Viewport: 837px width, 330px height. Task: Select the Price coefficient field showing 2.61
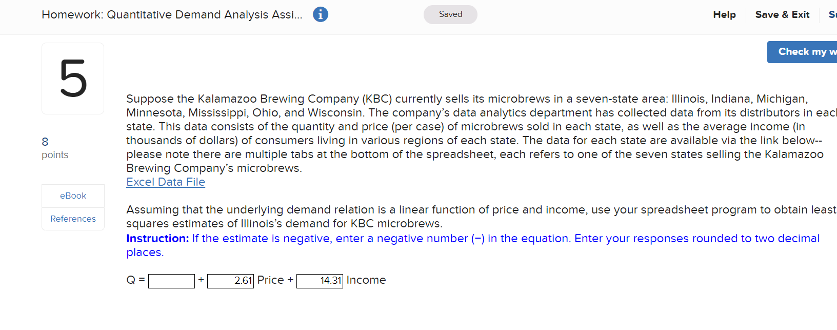pos(230,281)
